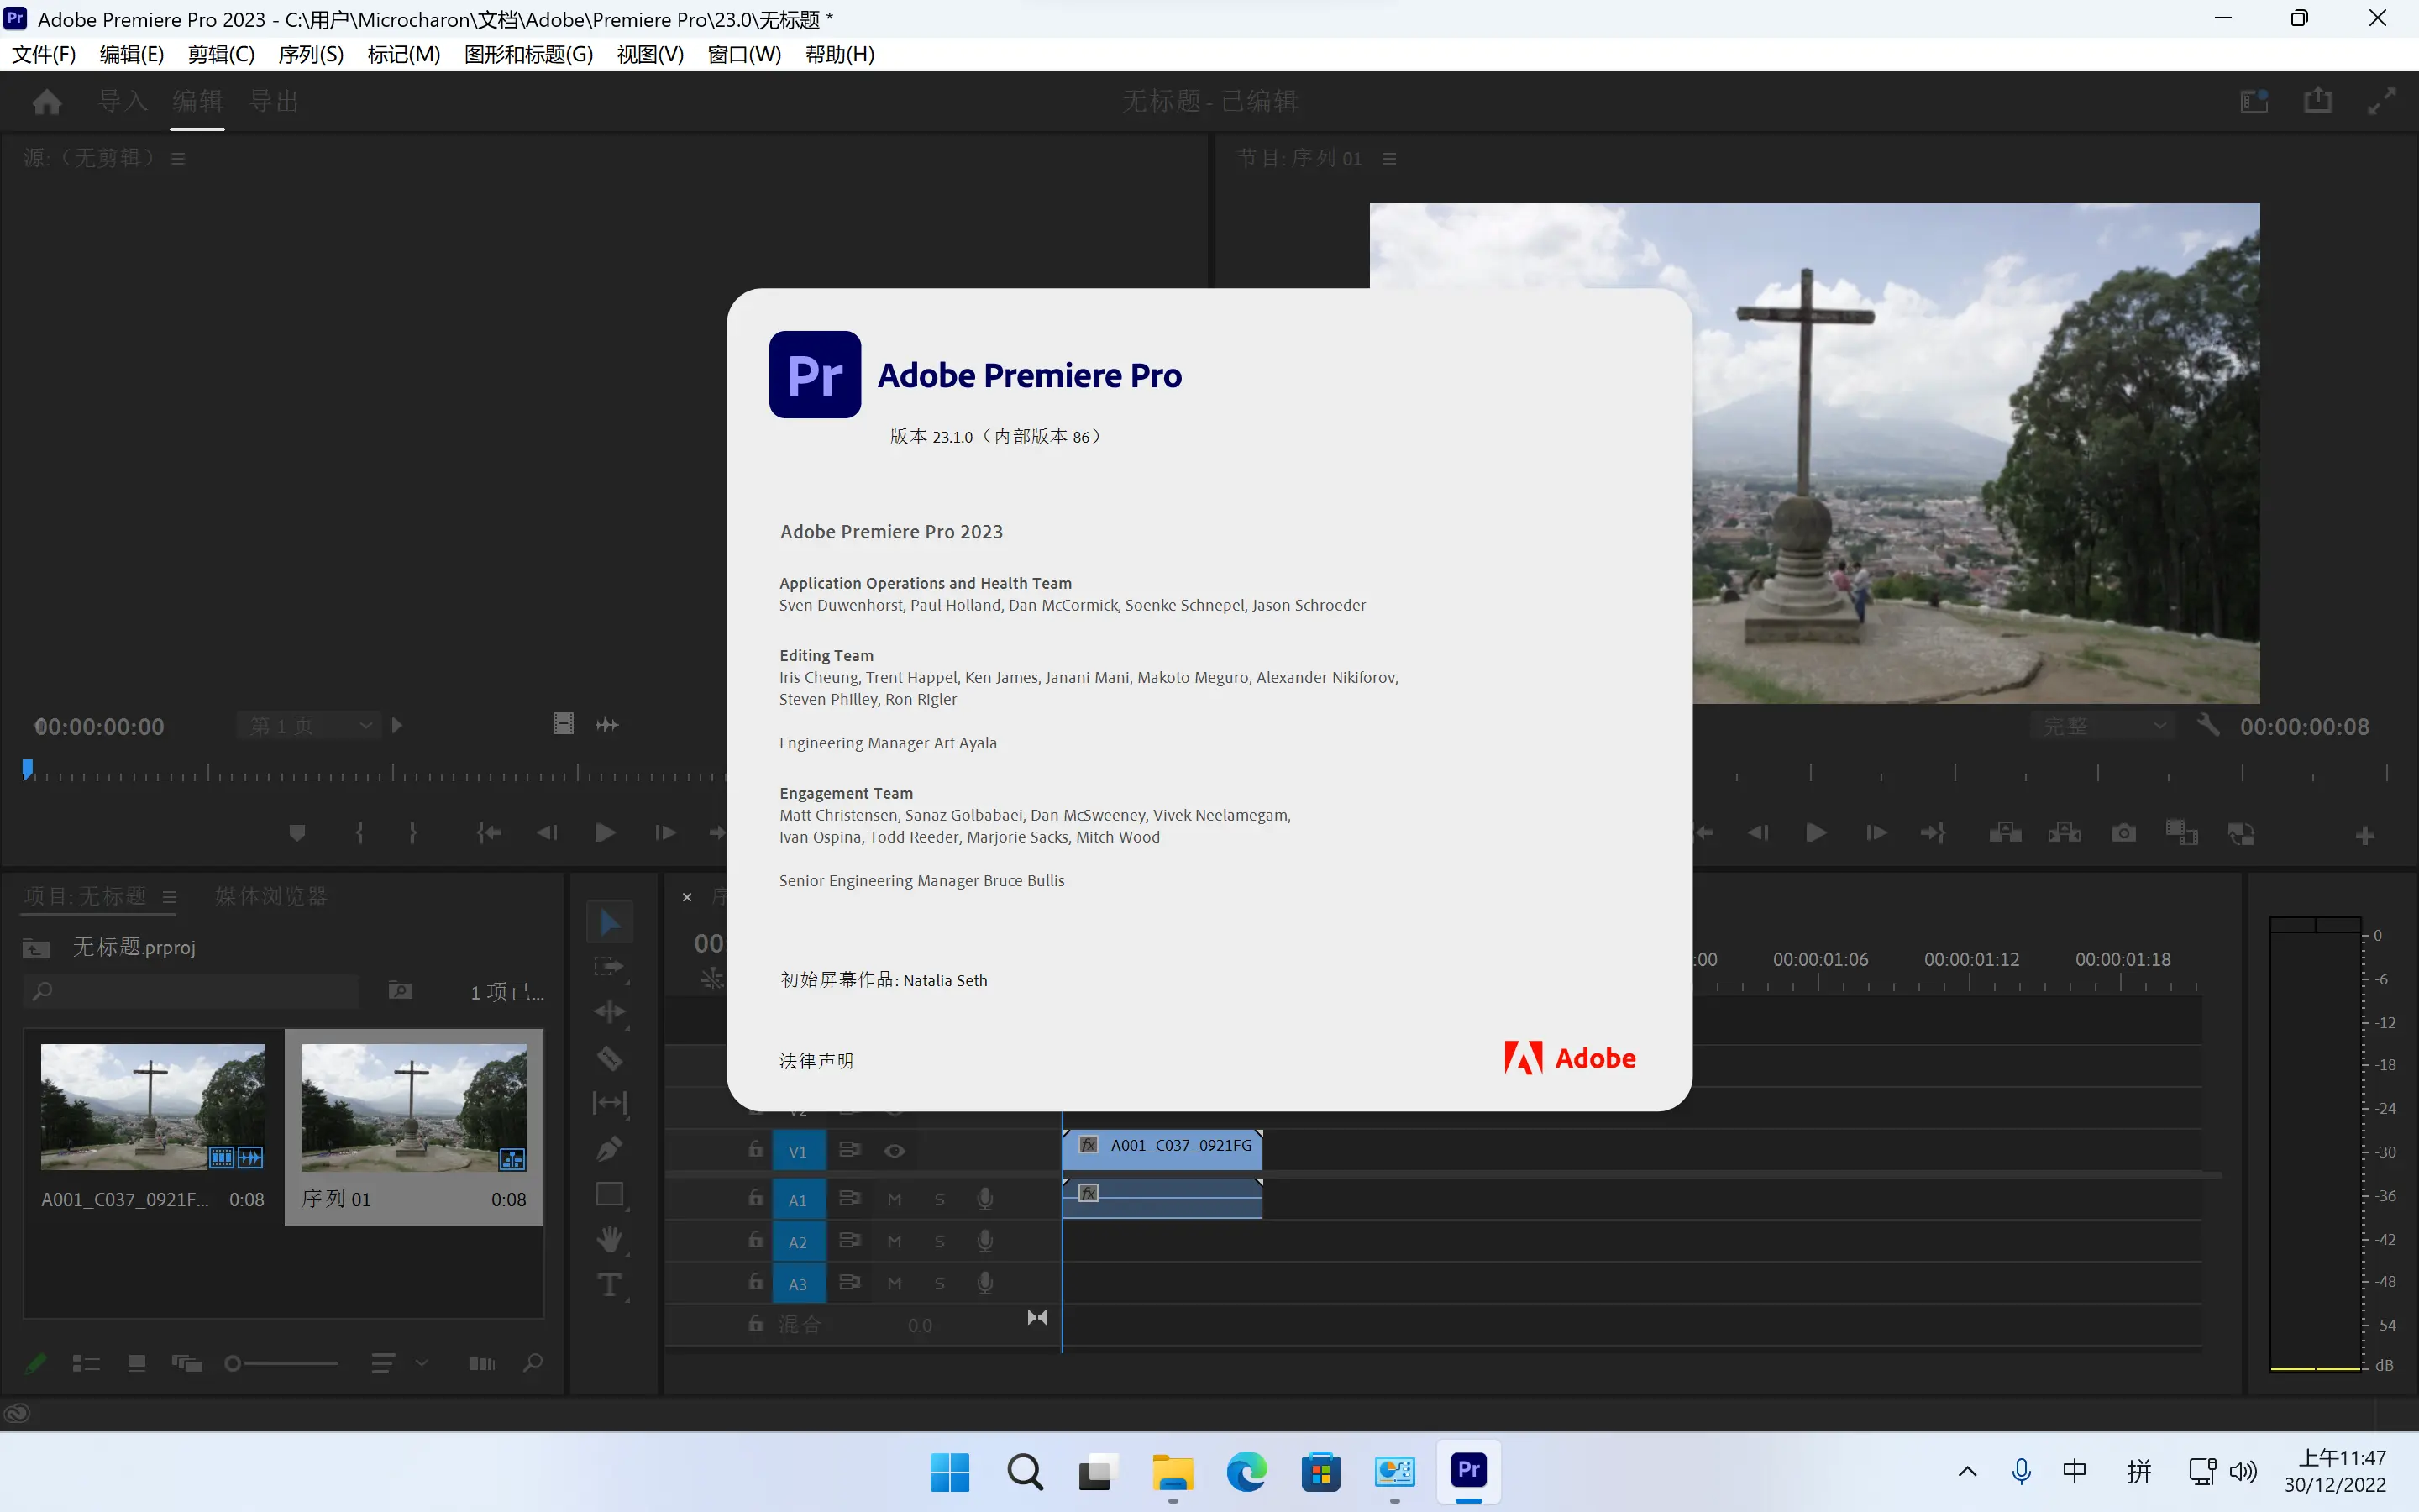Open Program panel menu 节目 序列 01

1388,158
